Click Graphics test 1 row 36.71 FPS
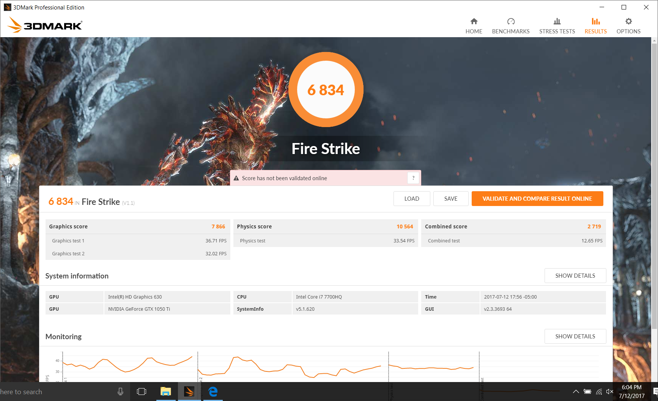The width and height of the screenshot is (658, 401). click(138, 241)
